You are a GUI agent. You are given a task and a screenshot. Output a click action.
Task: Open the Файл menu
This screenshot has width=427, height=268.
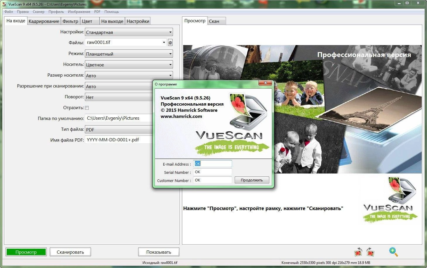[8, 12]
